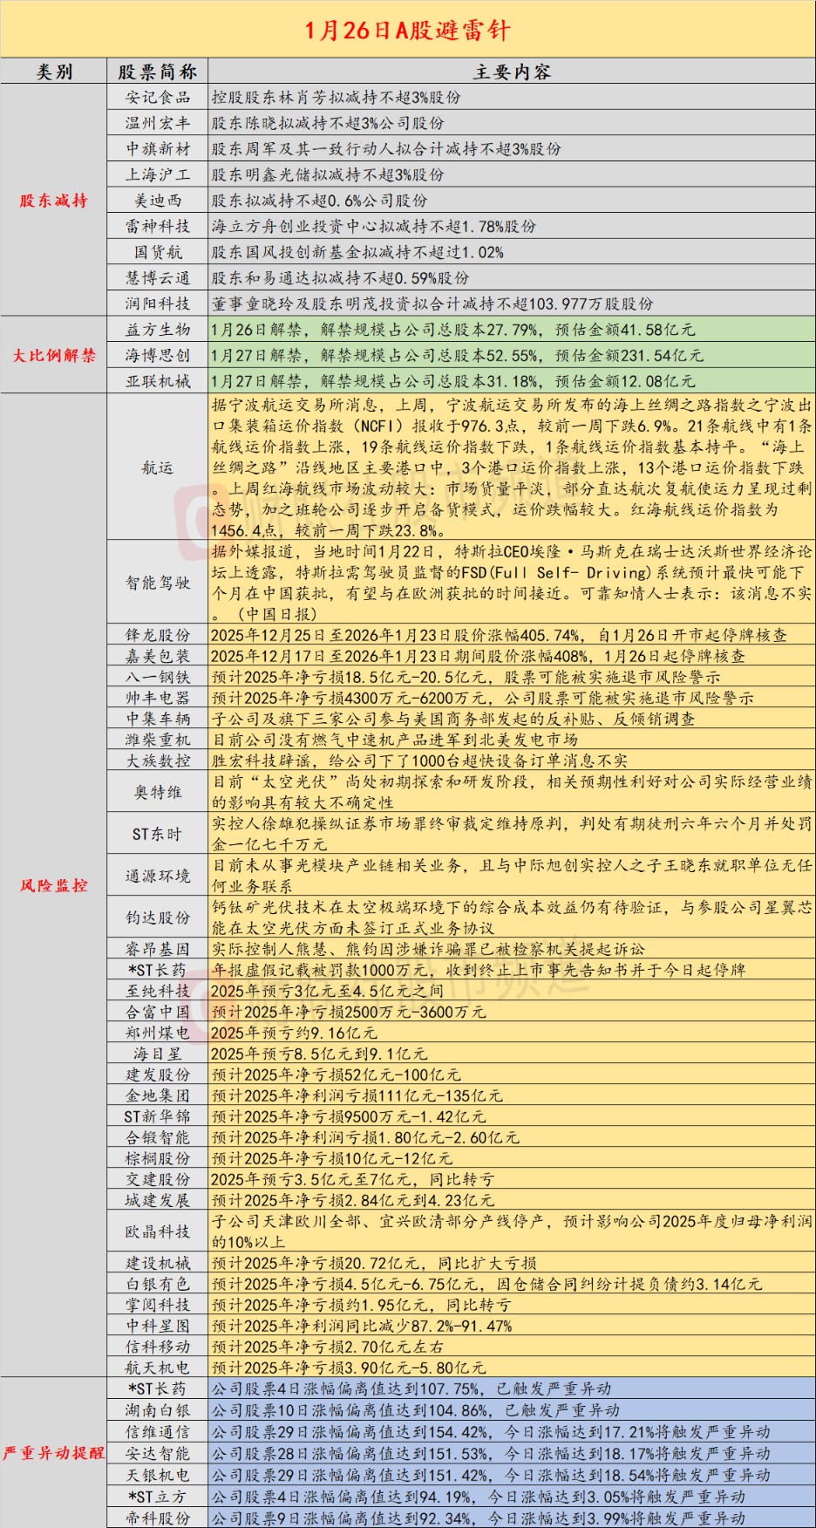This screenshot has width=816, height=1528.
Task: Select the ST新华锦 stock name cell
Action: click(x=157, y=1116)
